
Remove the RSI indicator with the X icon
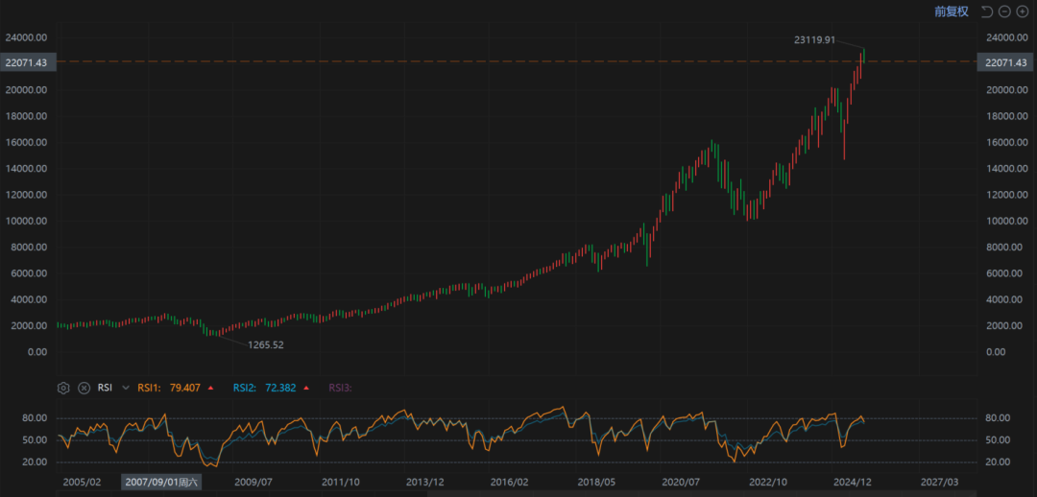(84, 388)
